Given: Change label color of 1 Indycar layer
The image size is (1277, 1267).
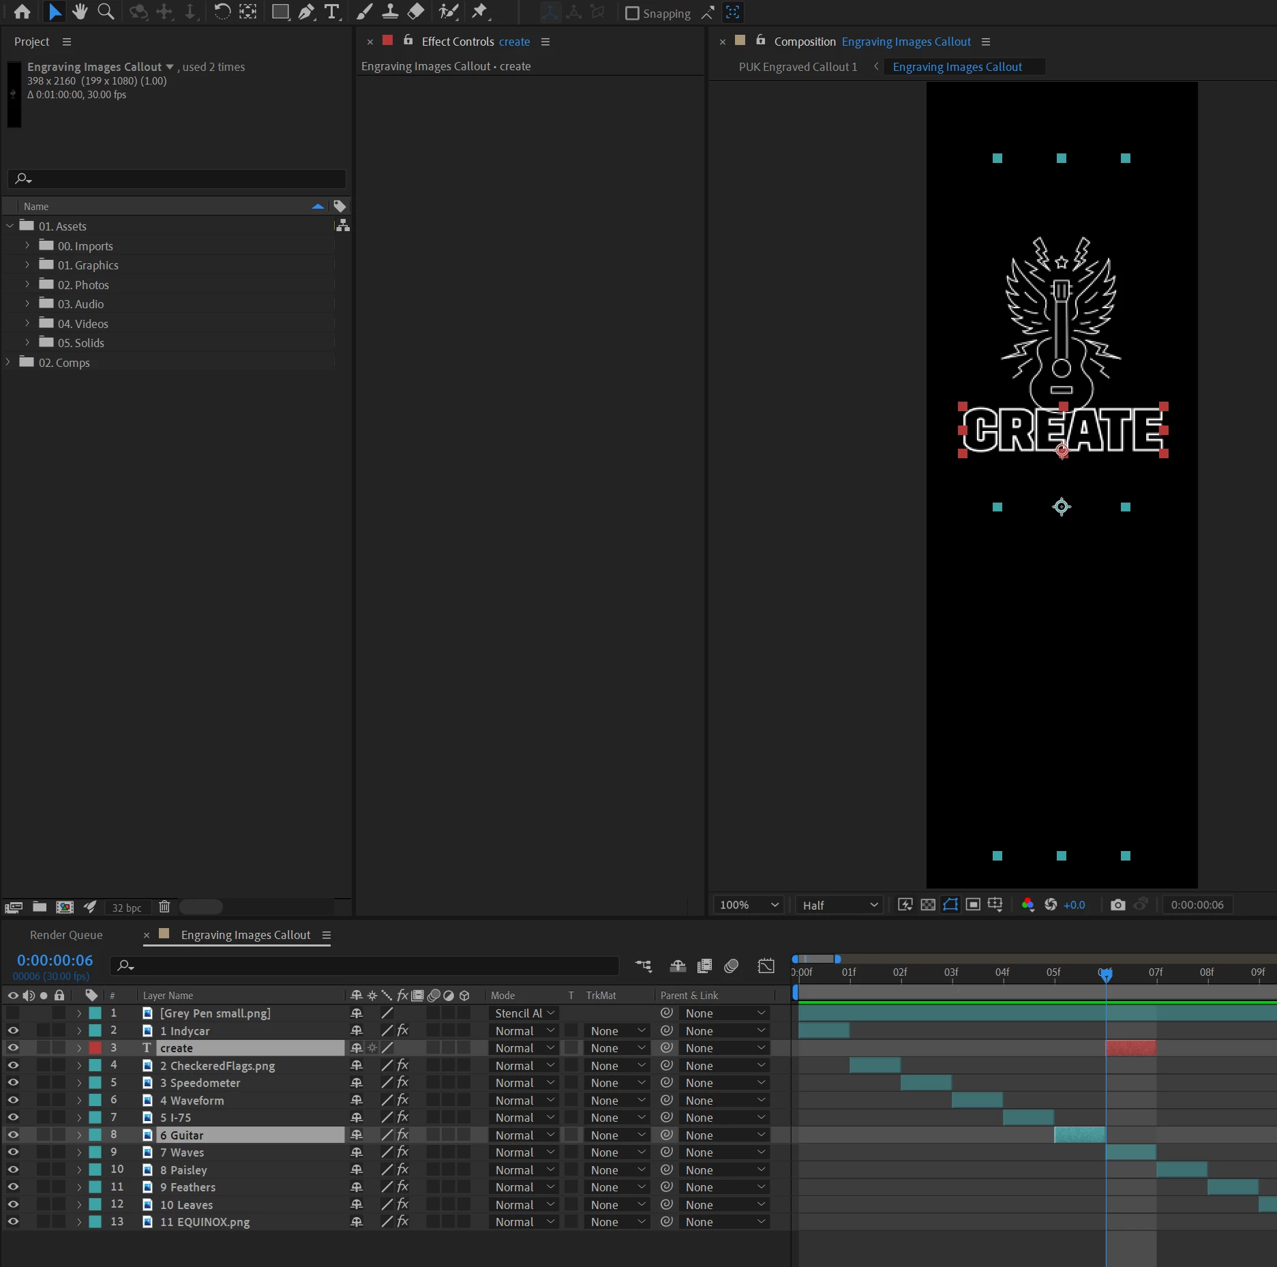Looking at the screenshot, I should [x=95, y=1030].
